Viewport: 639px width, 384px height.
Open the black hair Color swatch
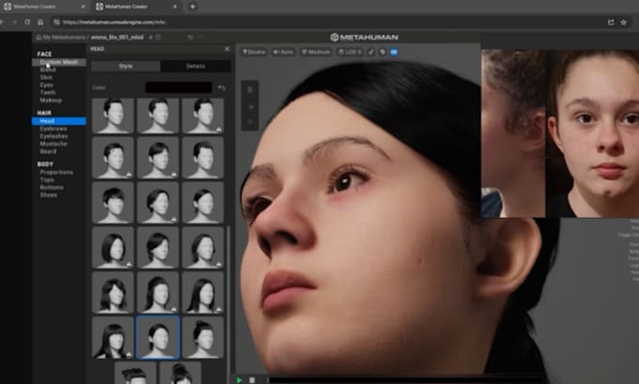pyautogui.click(x=179, y=87)
